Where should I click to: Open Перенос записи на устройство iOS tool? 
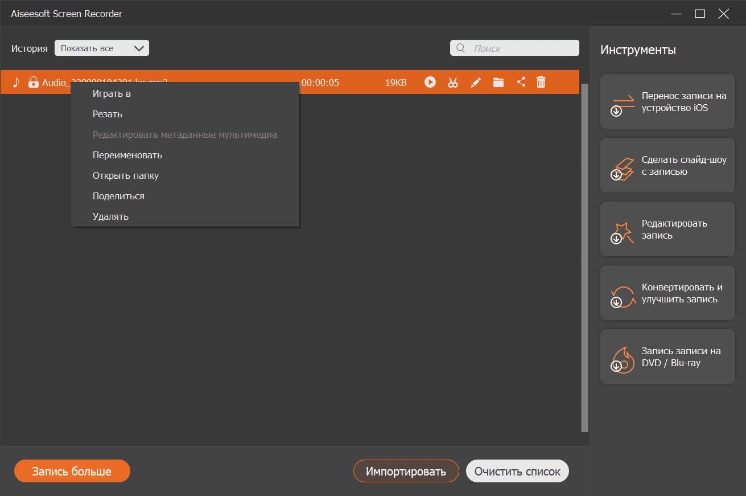point(667,101)
